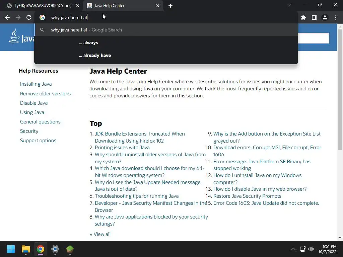Open 'Java Update Needed message' article
This screenshot has height=257, width=343.
148,185
